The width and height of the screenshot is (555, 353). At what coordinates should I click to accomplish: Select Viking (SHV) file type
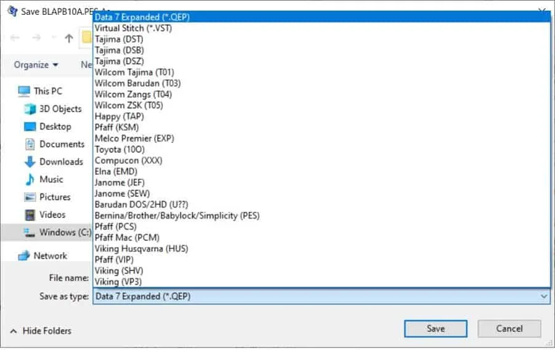pyautogui.click(x=321, y=271)
